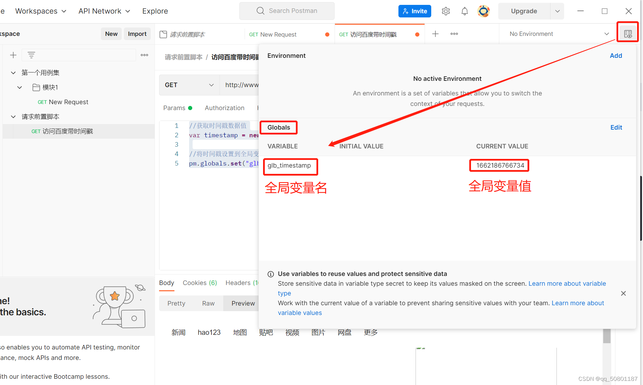Image resolution: width=643 pixels, height=385 pixels.
Task: Click the 网盘 link in preview
Action: pyautogui.click(x=344, y=332)
